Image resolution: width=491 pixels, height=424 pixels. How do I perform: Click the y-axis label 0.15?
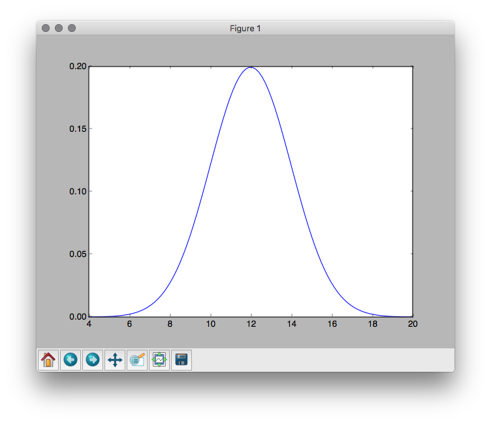tap(78, 129)
